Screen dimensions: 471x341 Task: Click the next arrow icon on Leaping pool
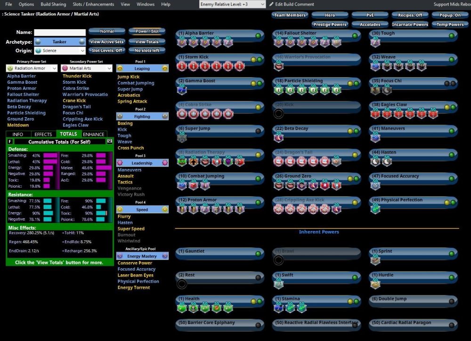coord(165,68)
